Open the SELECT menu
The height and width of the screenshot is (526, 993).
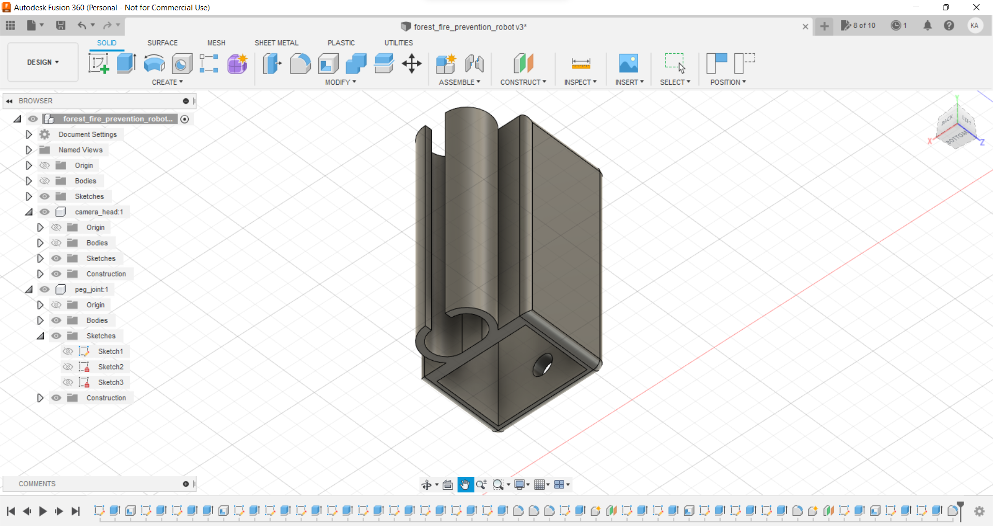coord(675,82)
